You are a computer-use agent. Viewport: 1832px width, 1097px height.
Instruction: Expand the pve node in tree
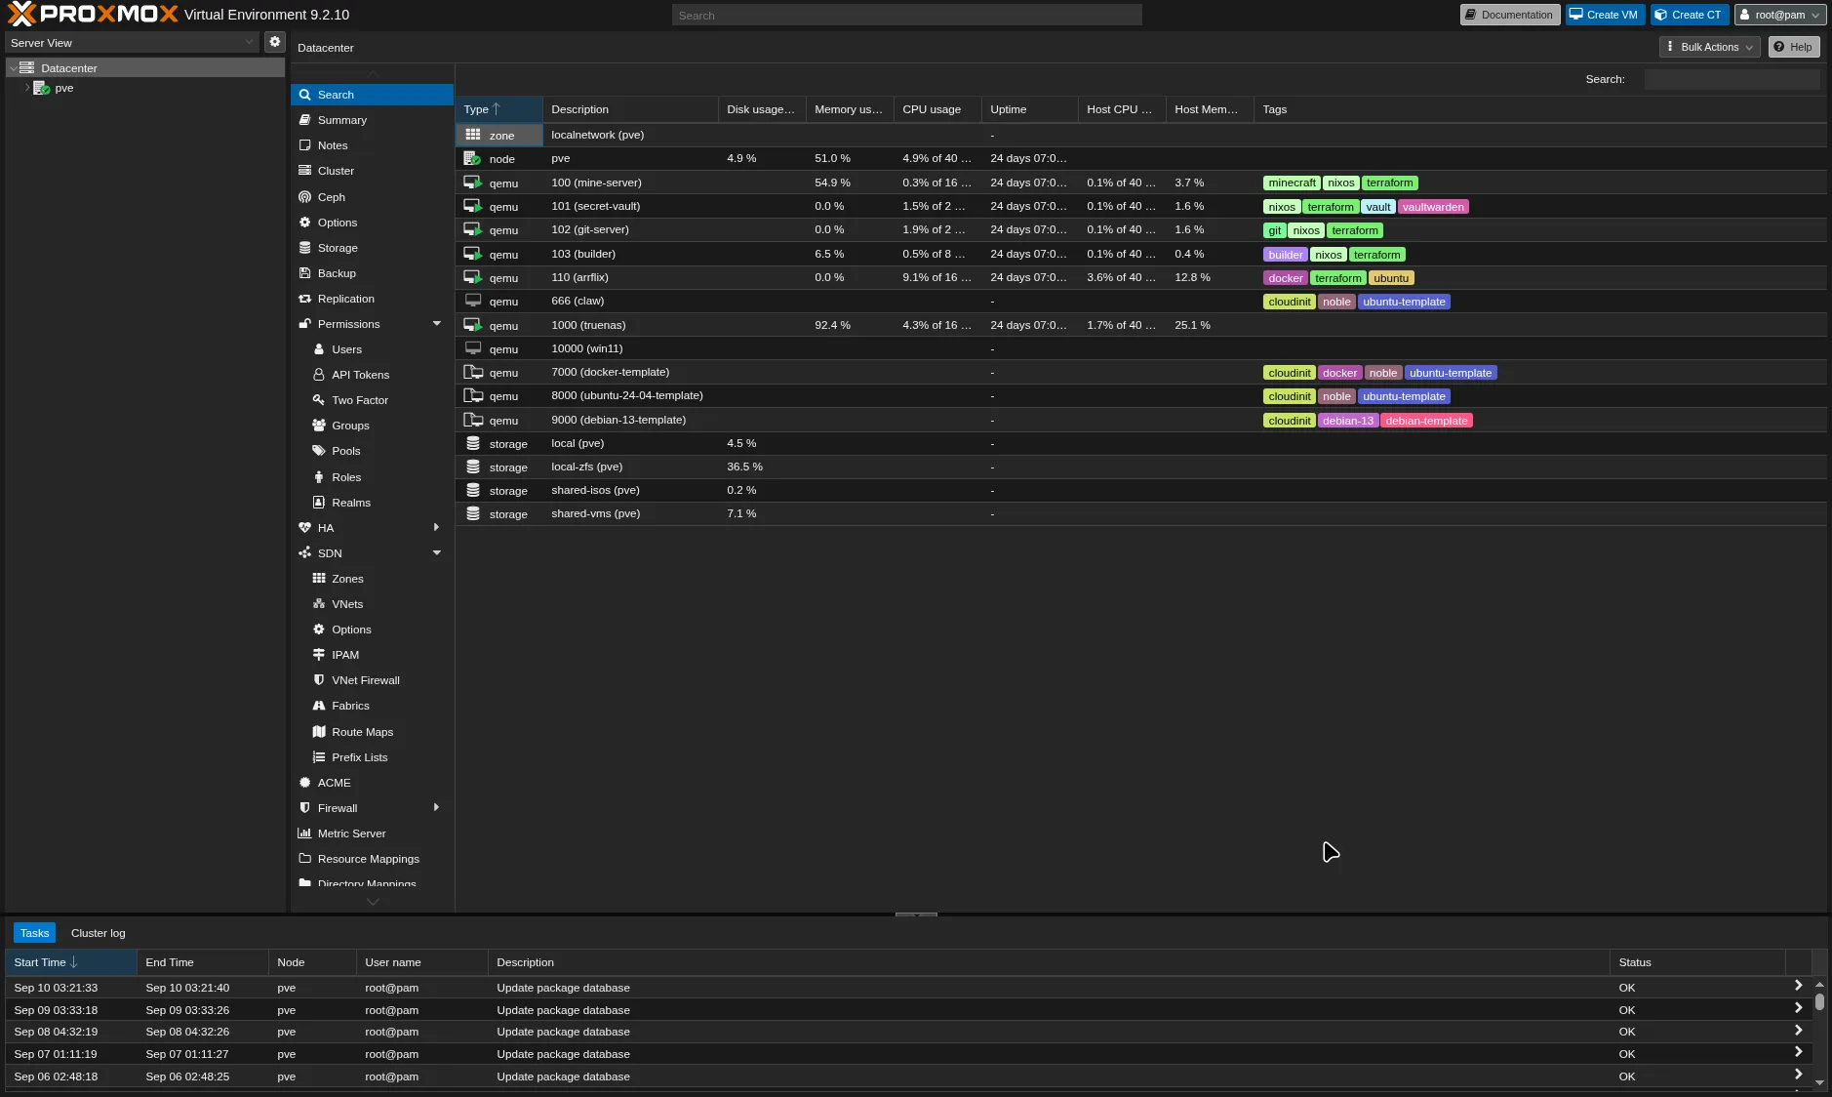click(x=27, y=88)
